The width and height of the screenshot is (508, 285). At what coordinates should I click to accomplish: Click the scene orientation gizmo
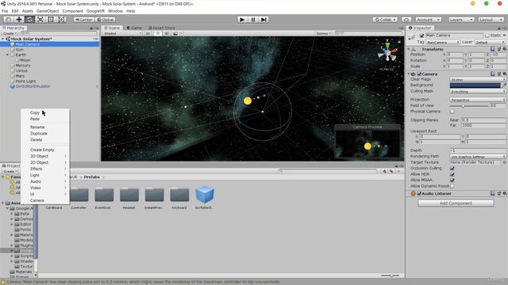(x=387, y=52)
